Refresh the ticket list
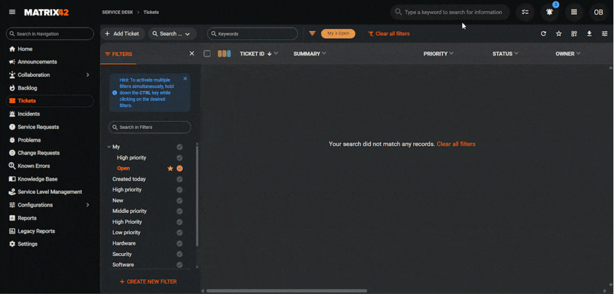 point(543,34)
